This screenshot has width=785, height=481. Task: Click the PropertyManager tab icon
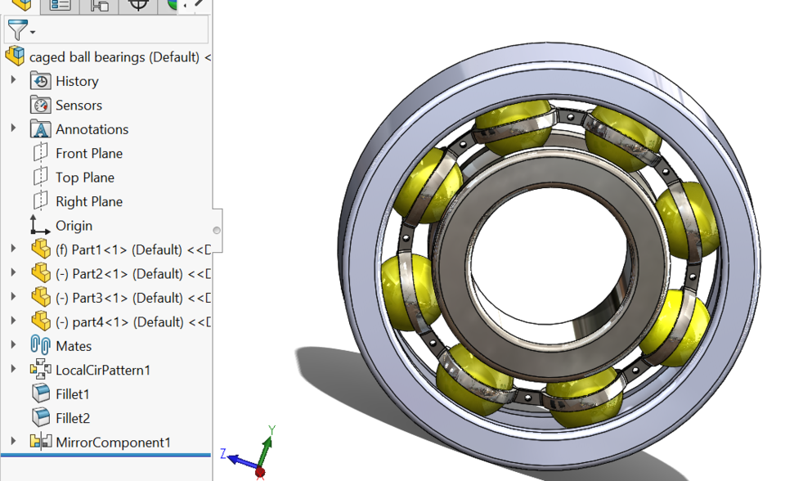(61, 6)
